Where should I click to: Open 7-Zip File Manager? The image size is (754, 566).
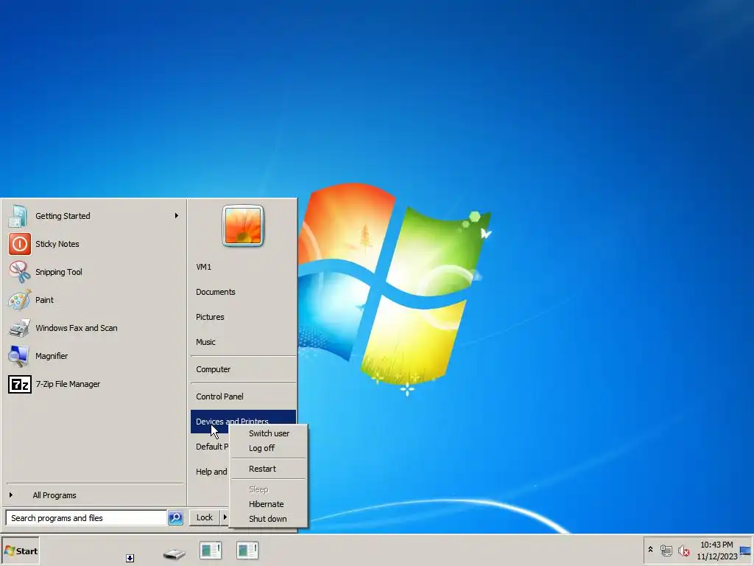tap(94, 384)
